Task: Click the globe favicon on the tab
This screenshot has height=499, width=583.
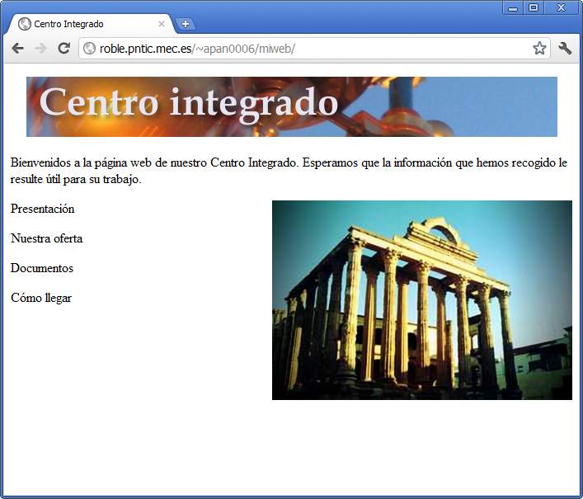Action: click(25, 24)
